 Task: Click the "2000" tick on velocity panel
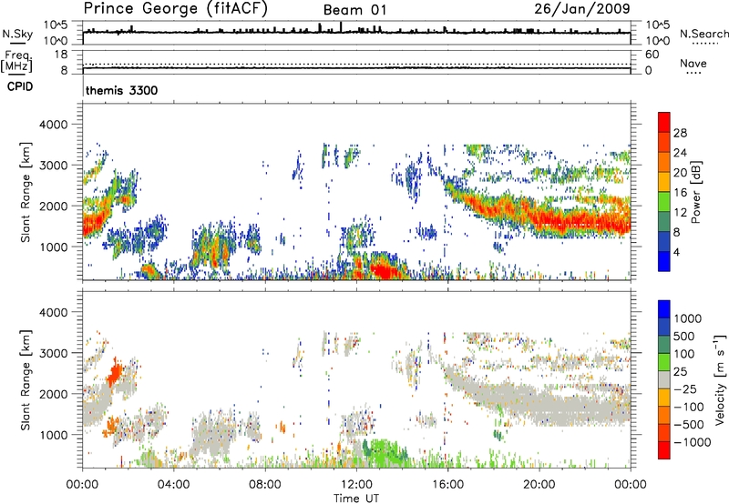coord(54,394)
